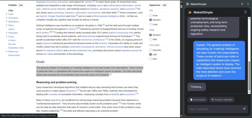Open graphics processing units link
The width and height of the screenshot is (252, 118).
point(121,32)
